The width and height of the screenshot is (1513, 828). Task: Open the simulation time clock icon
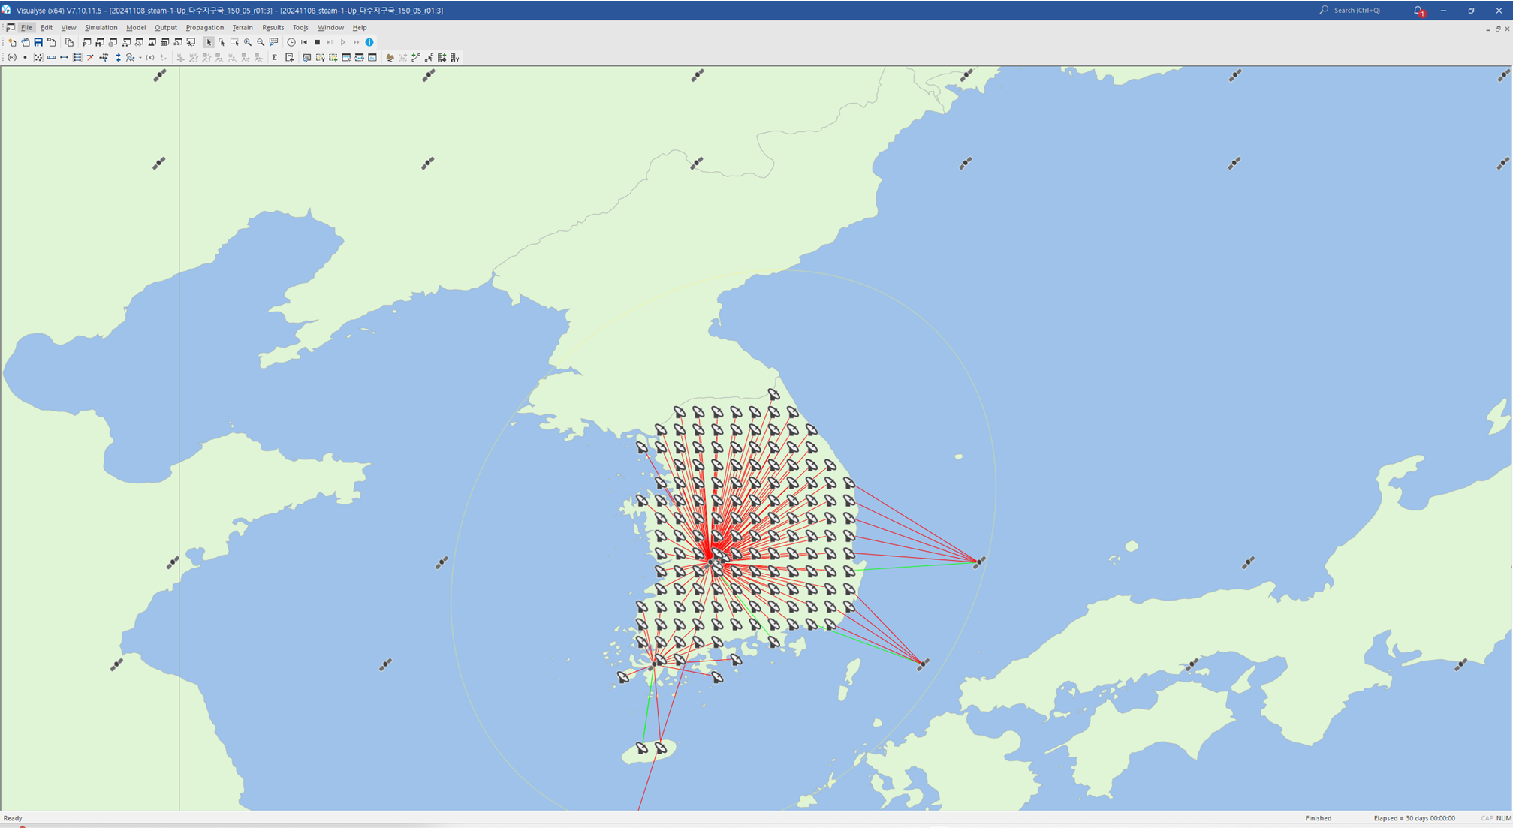[x=291, y=42]
